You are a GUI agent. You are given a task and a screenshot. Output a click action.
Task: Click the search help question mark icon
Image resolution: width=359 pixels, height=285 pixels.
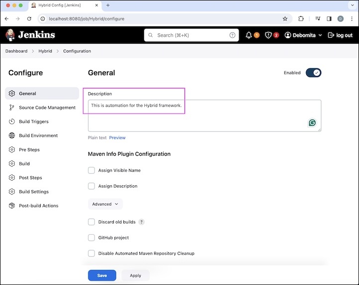point(232,35)
